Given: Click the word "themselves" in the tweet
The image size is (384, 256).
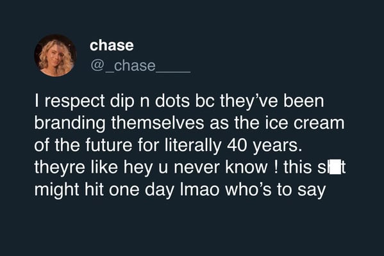Looking at the screenshot, I should (x=158, y=123).
